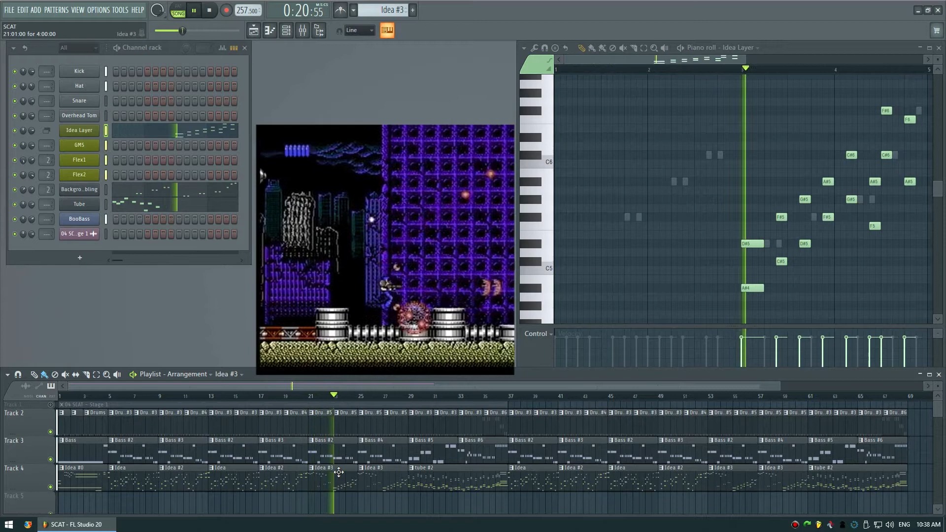Image resolution: width=946 pixels, height=532 pixels.
Task: Open the Line snap dropdown
Action: tap(359, 31)
